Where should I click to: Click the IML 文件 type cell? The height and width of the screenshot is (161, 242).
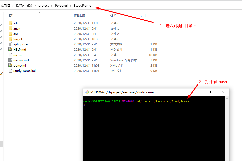click(x=117, y=71)
